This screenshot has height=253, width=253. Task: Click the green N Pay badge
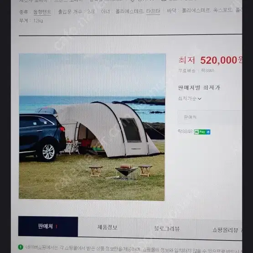[200, 132]
